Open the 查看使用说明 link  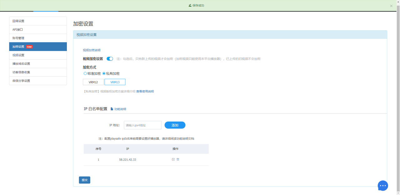145,92
